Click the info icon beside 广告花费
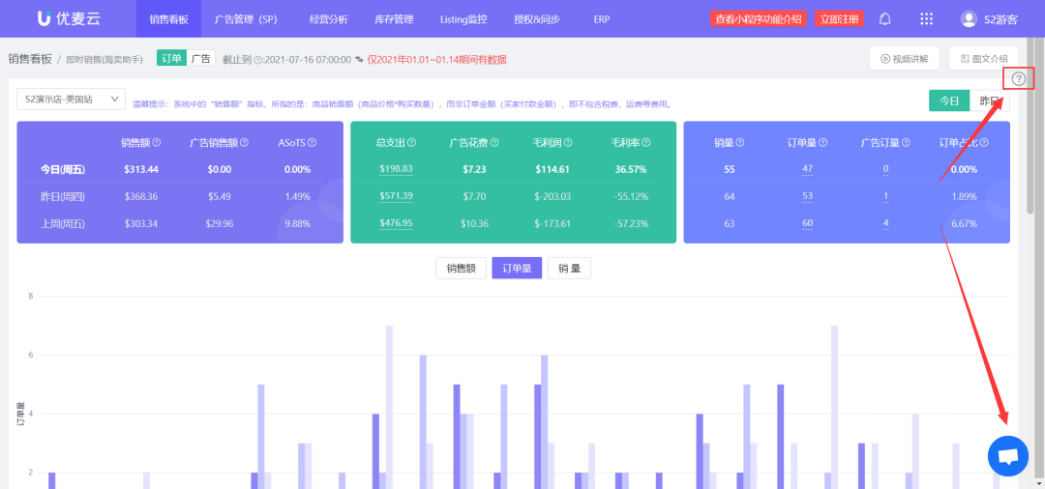The image size is (1045, 489). tap(494, 143)
